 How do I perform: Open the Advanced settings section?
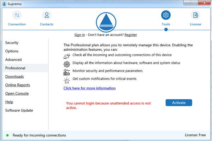coord(13,60)
